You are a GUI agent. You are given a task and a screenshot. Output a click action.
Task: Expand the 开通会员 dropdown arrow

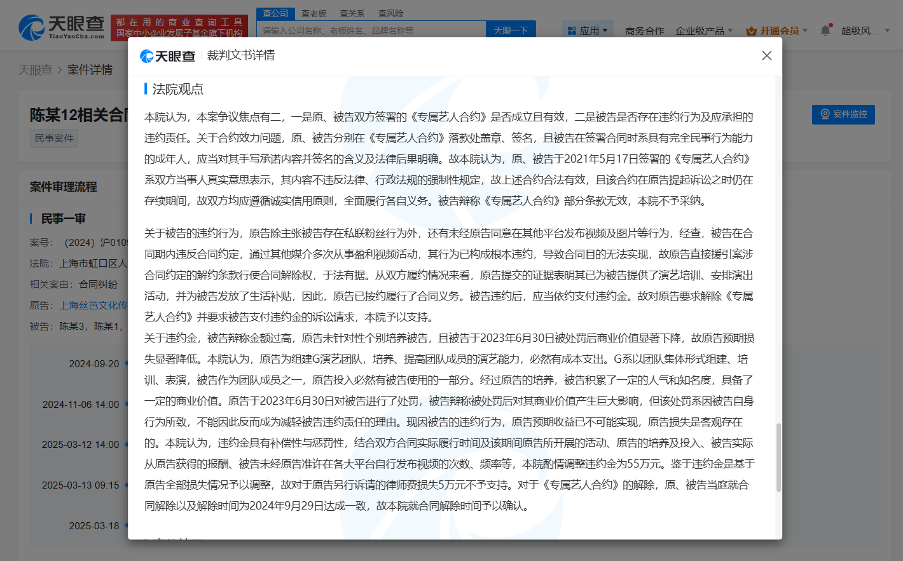pos(804,29)
